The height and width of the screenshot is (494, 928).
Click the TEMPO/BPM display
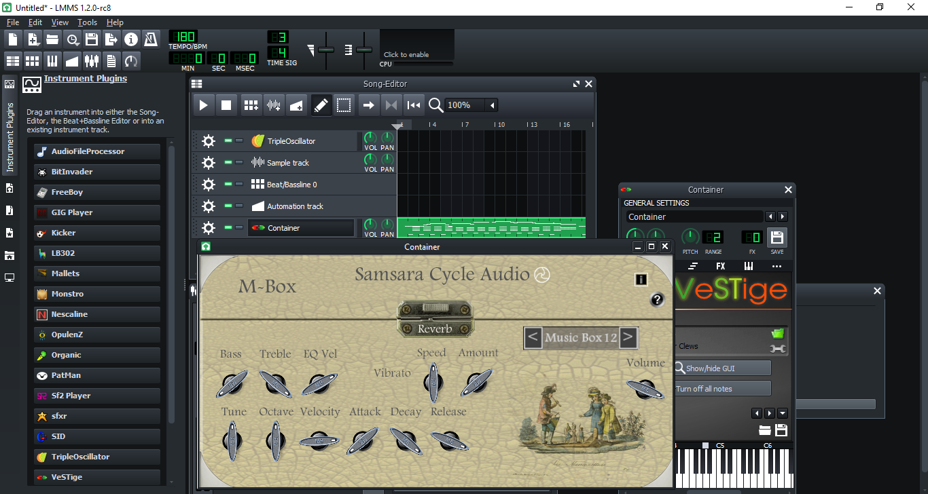click(183, 37)
